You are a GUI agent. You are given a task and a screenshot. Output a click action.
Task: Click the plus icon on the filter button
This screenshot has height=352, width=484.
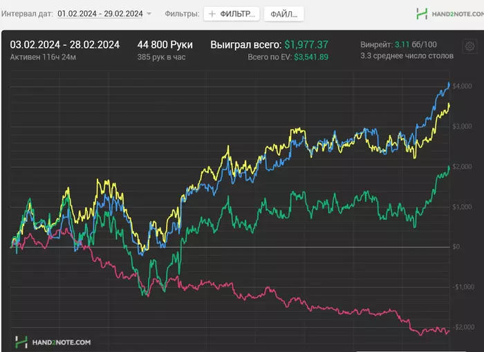[x=212, y=14]
